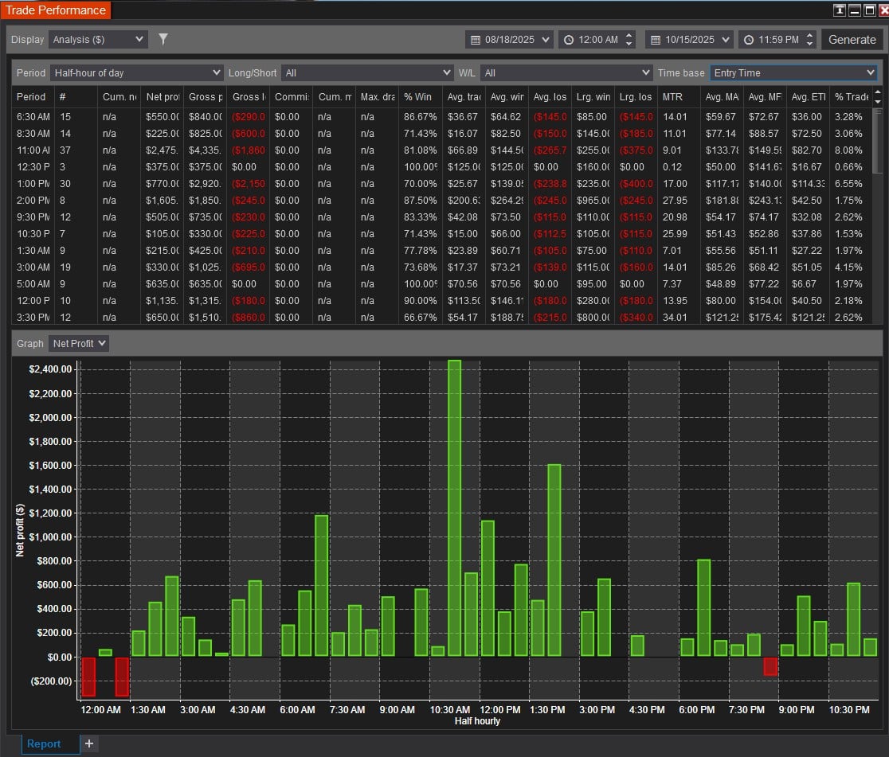Screen dimensions: 889x757
Task: Click the pin-on-top window icon
Action: [840, 10]
